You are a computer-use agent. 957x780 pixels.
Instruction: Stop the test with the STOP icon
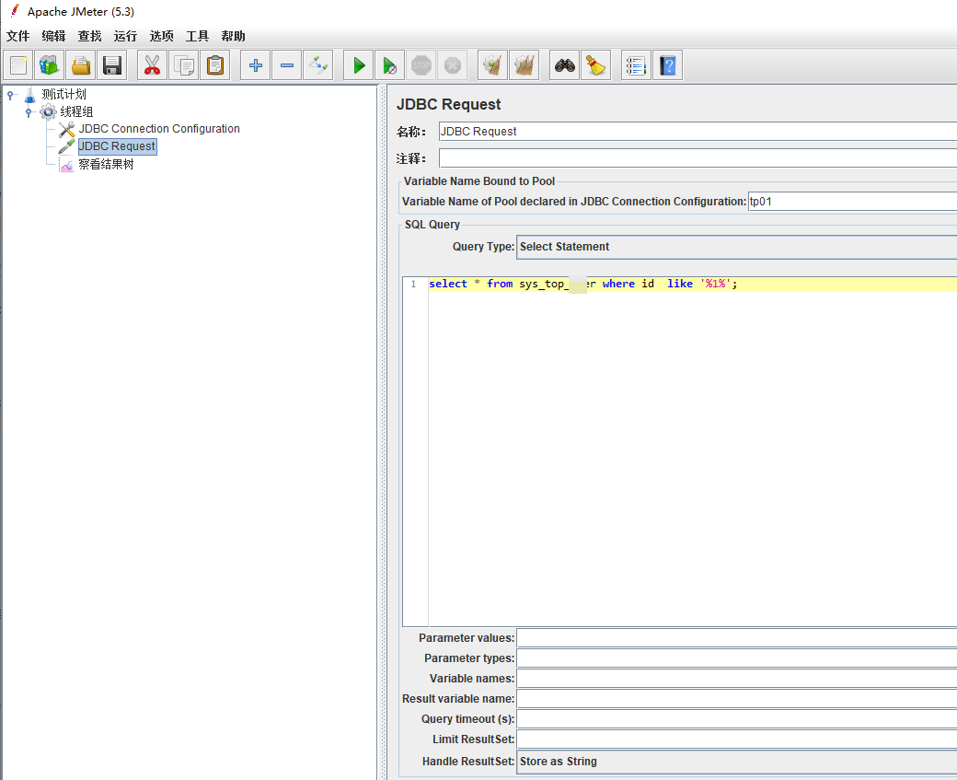(x=421, y=65)
